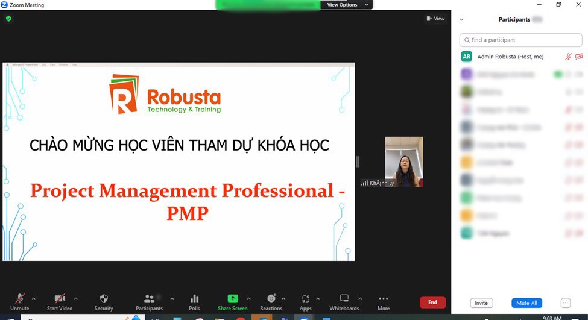The image size is (588, 320).
Task: Expand the arrow next to Apps
Action: click(318, 299)
